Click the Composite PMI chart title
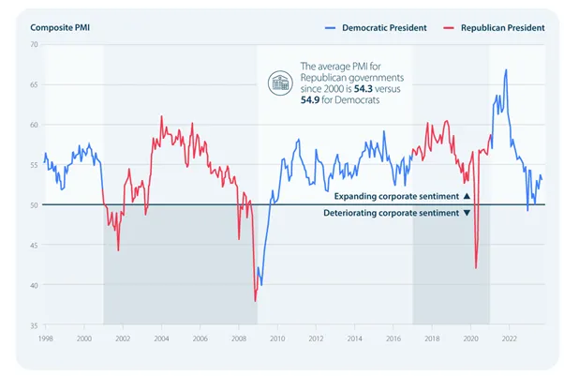Screen dimensions: 564x376 [60, 28]
